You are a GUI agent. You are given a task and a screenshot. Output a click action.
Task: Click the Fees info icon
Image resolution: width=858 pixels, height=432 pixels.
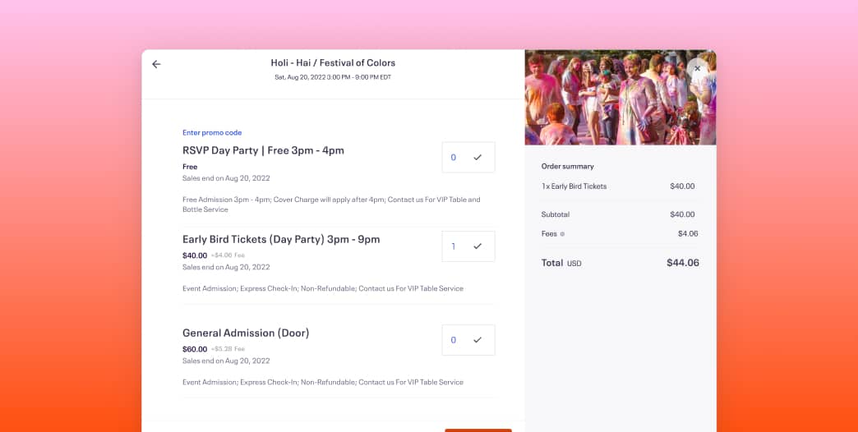point(562,234)
